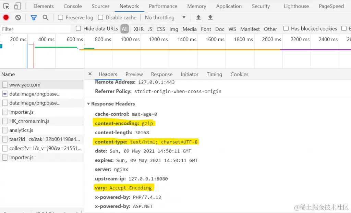Screen dimensions: 351x213
Task: Open the Memory panel tab
Action: coord(197,6)
